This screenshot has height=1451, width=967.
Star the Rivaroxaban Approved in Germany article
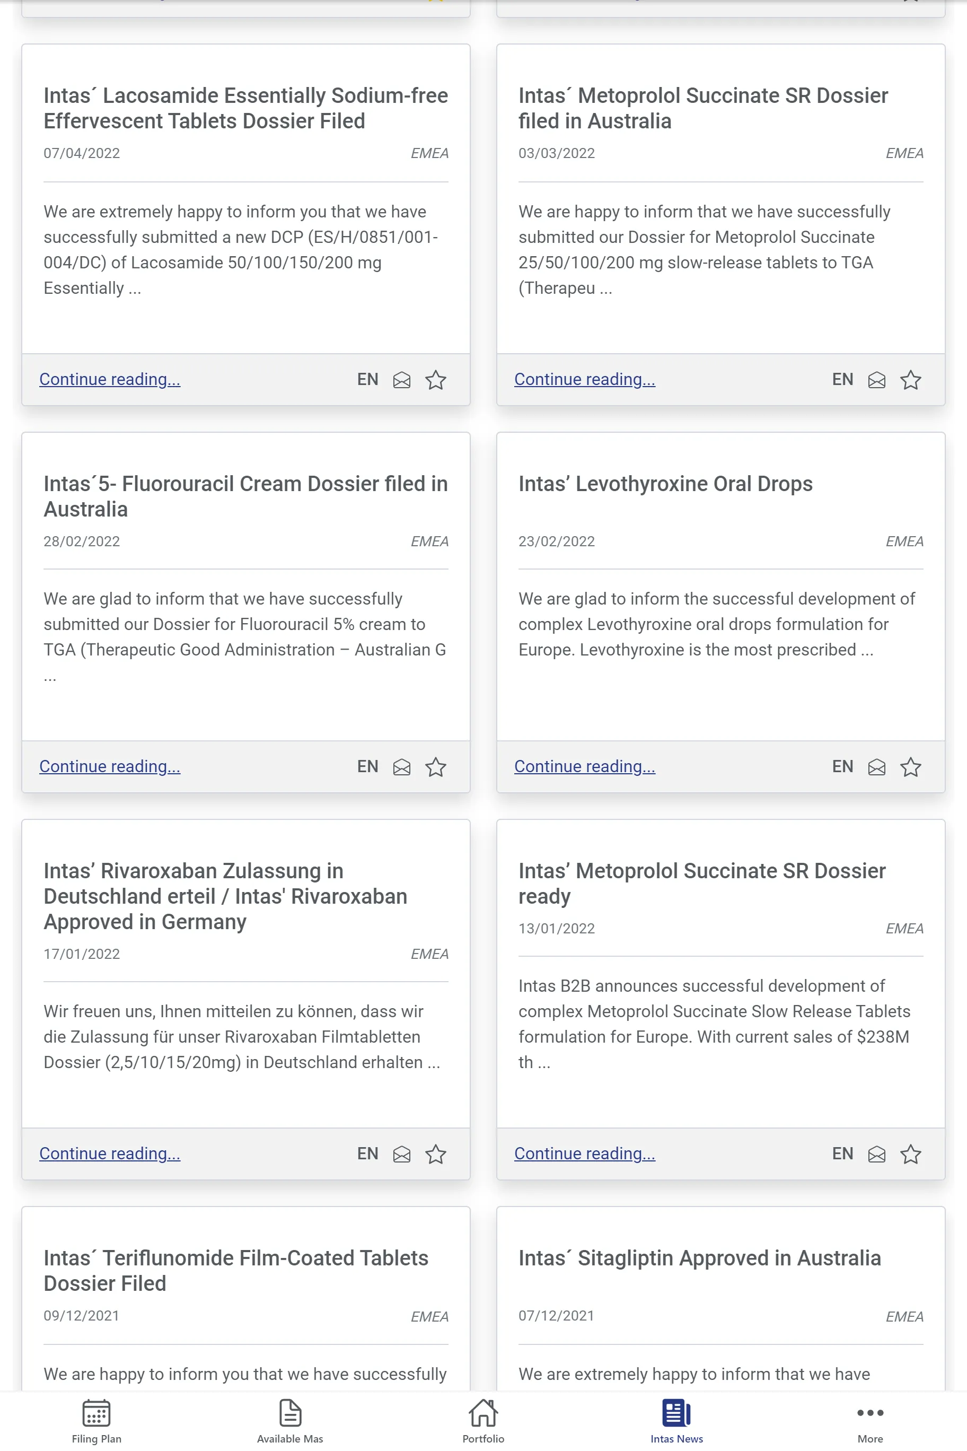pyautogui.click(x=435, y=1154)
